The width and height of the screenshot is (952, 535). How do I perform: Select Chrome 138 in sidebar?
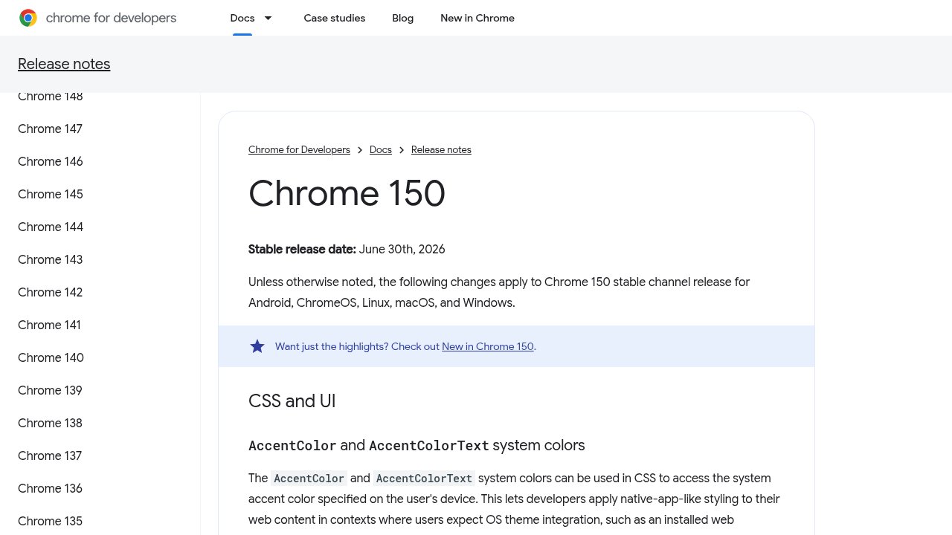(50, 423)
